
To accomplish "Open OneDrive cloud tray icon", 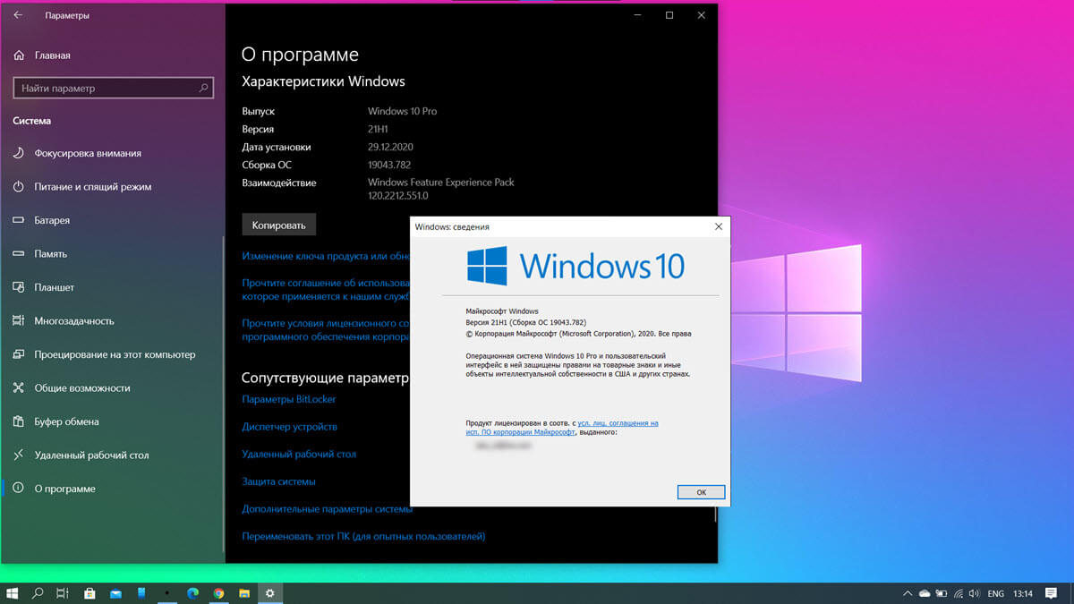I will coord(925,594).
